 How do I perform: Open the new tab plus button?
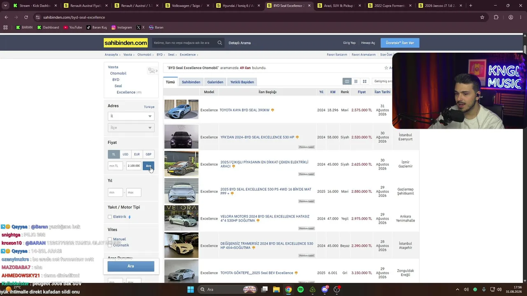(471, 6)
